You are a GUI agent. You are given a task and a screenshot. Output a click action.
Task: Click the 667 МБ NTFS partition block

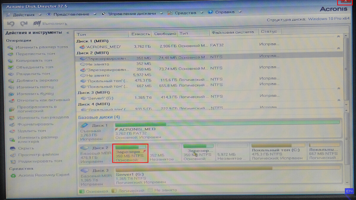325,152
